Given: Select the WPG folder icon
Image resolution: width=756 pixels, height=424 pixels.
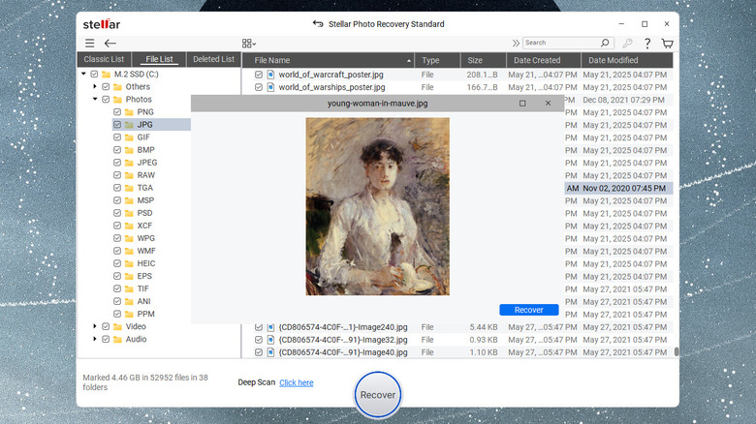Looking at the screenshot, I should coord(129,238).
